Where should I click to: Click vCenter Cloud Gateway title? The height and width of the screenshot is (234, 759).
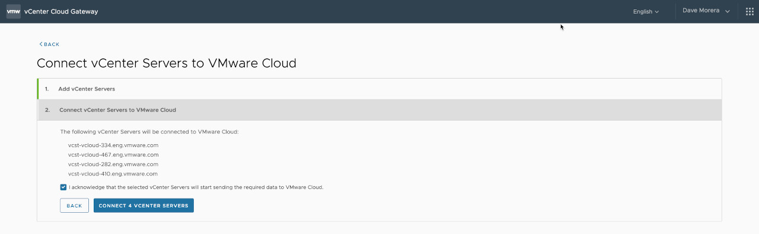61,11
